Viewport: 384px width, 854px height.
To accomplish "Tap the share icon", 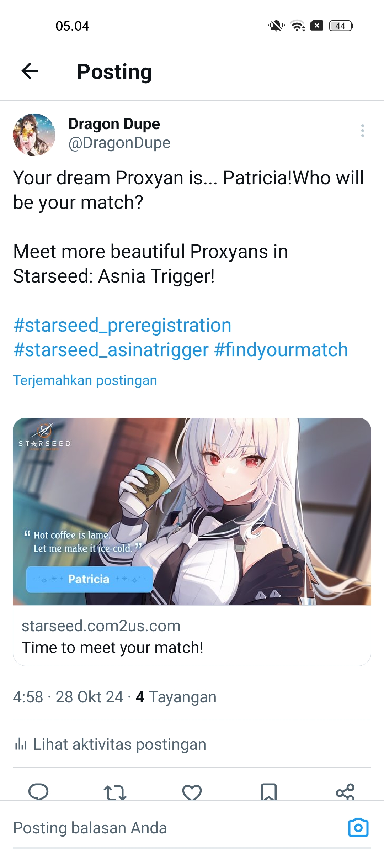I will point(345,792).
